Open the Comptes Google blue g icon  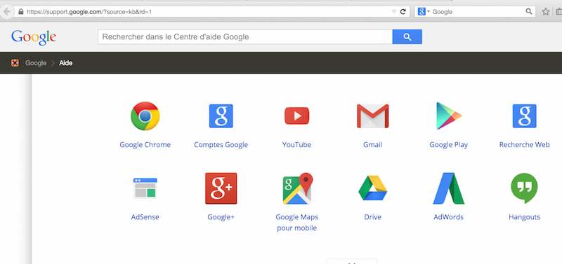[x=221, y=116]
